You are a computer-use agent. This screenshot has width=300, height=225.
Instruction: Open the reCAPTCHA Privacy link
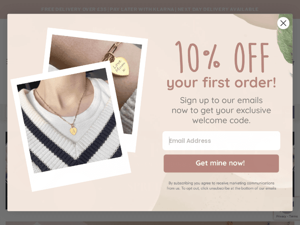(281, 216)
